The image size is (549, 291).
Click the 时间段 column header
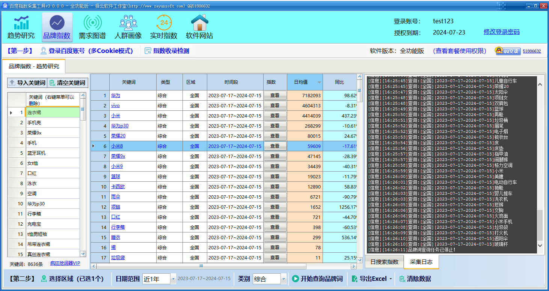(x=235, y=82)
